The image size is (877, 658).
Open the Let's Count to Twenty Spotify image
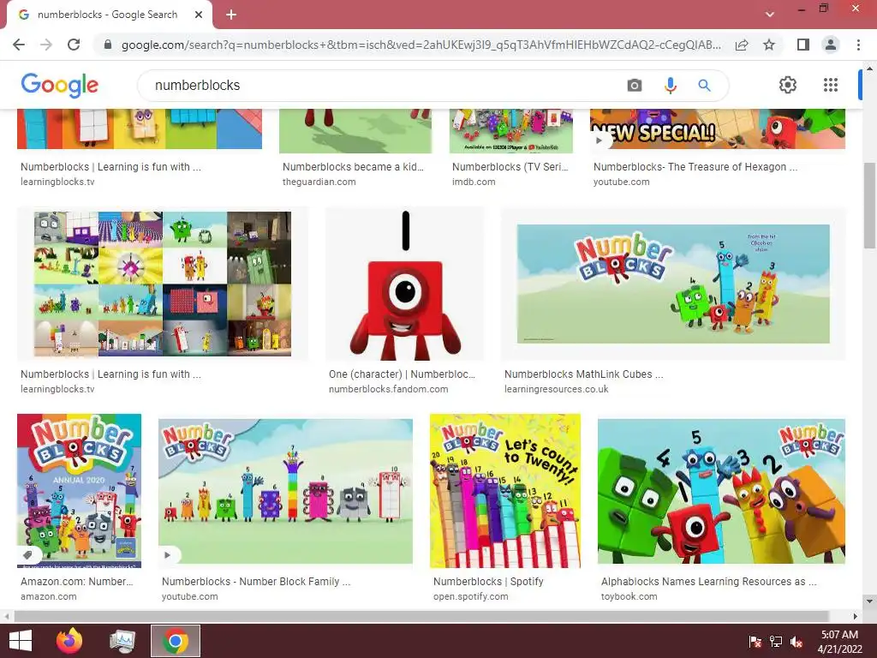(x=505, y=491)
